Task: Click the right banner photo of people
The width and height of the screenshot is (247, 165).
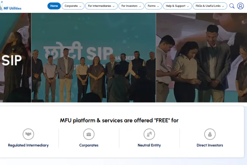Action: [x=202, y=58]
